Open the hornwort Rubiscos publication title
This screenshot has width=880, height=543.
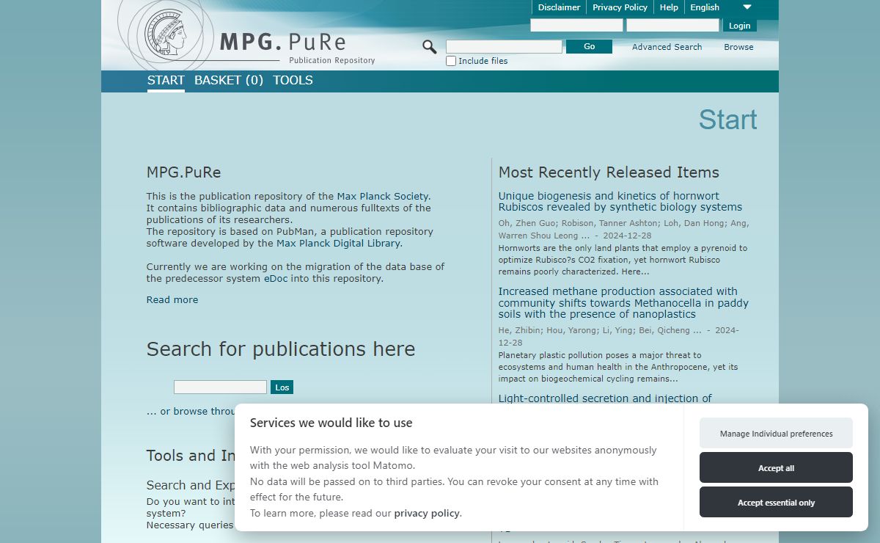tap(620, 202)
